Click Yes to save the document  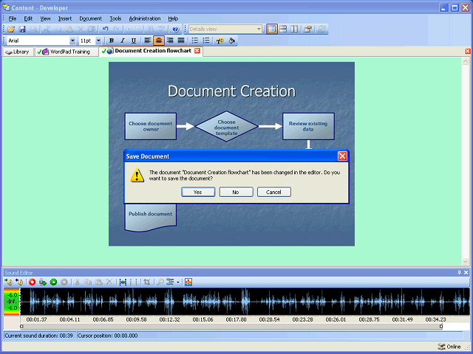click(x=198, y=192)
